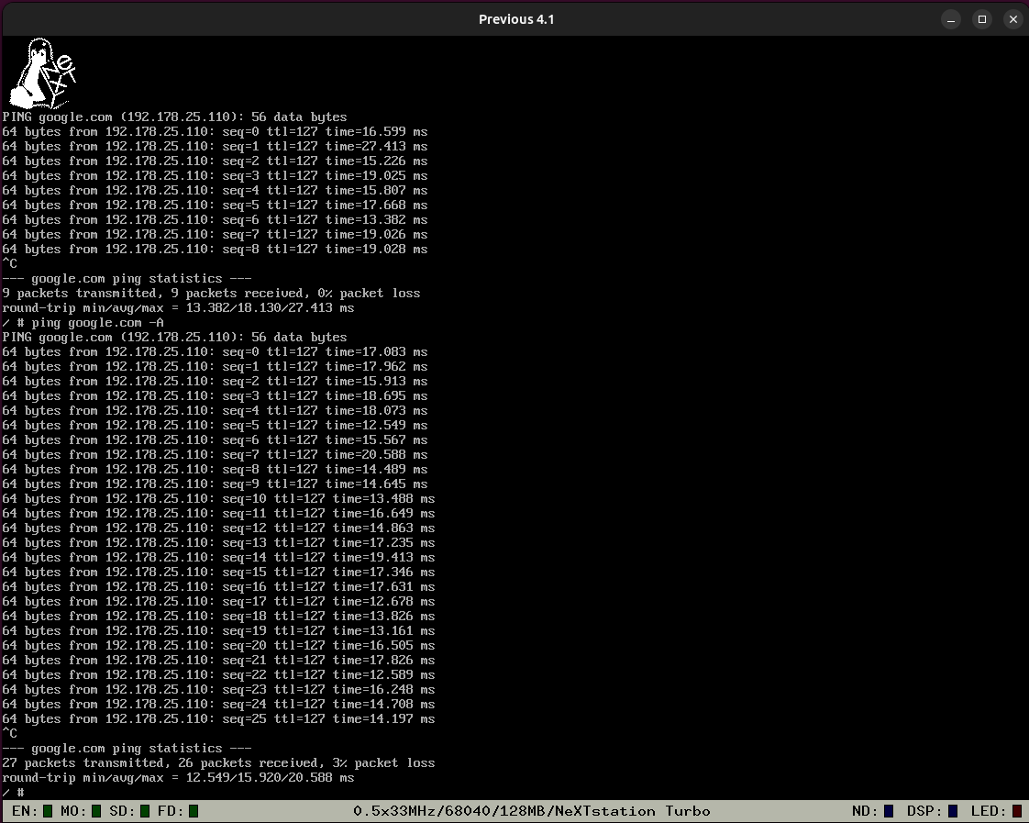This screenshot has height=823, width=1029.
Task: Click the seq=15 line with time=17.346 ms
Action: coord(218,573)
